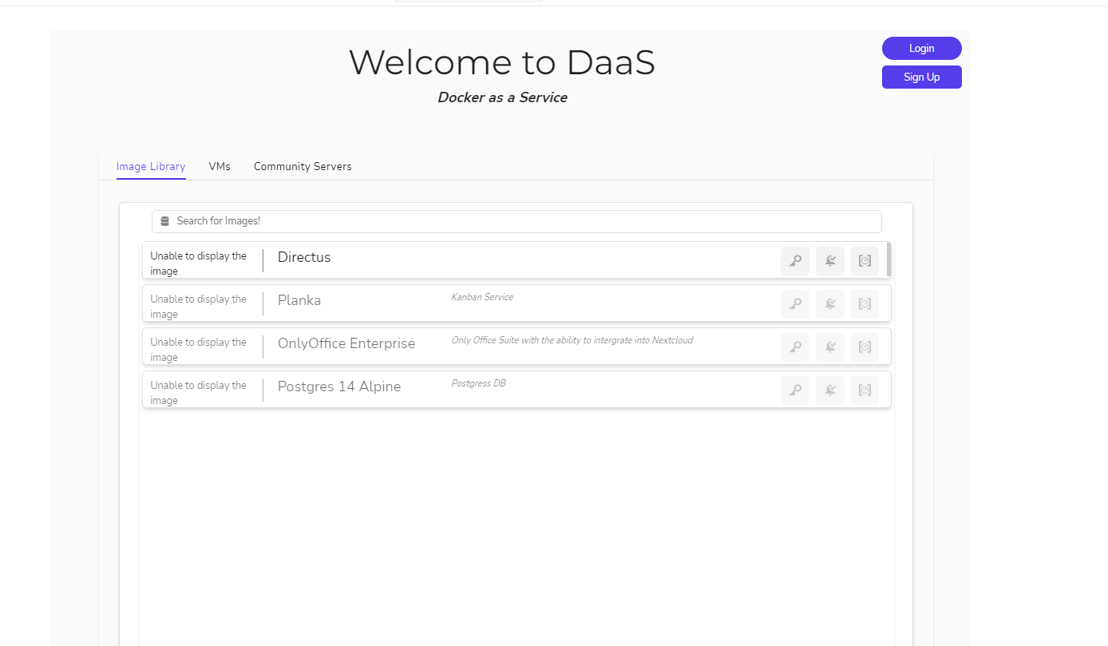The width and height of the screenshot is (1108, 646).
Task: Select the Planka image name
Action: point(299,300)
